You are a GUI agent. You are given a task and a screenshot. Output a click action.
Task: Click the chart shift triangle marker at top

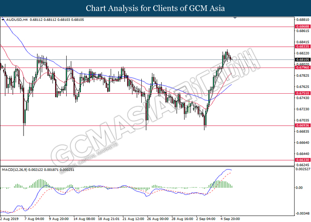[235, 18]
